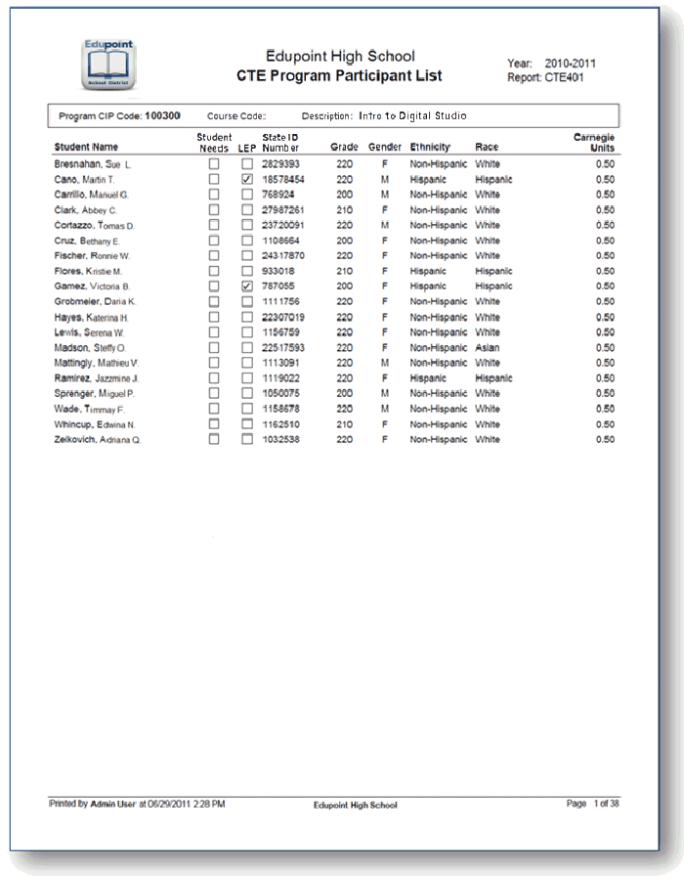Click grade 210 in the Clark row
Viewport: 684px width, 881px height.
[x=344, y=209]
